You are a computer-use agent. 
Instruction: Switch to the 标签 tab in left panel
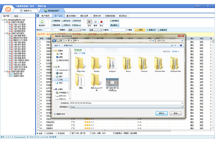point(16,16)
